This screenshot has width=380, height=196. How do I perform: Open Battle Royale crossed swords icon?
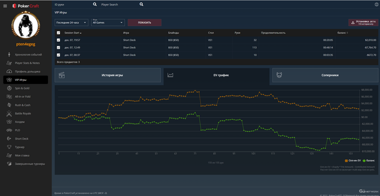[x=9, y=113]
